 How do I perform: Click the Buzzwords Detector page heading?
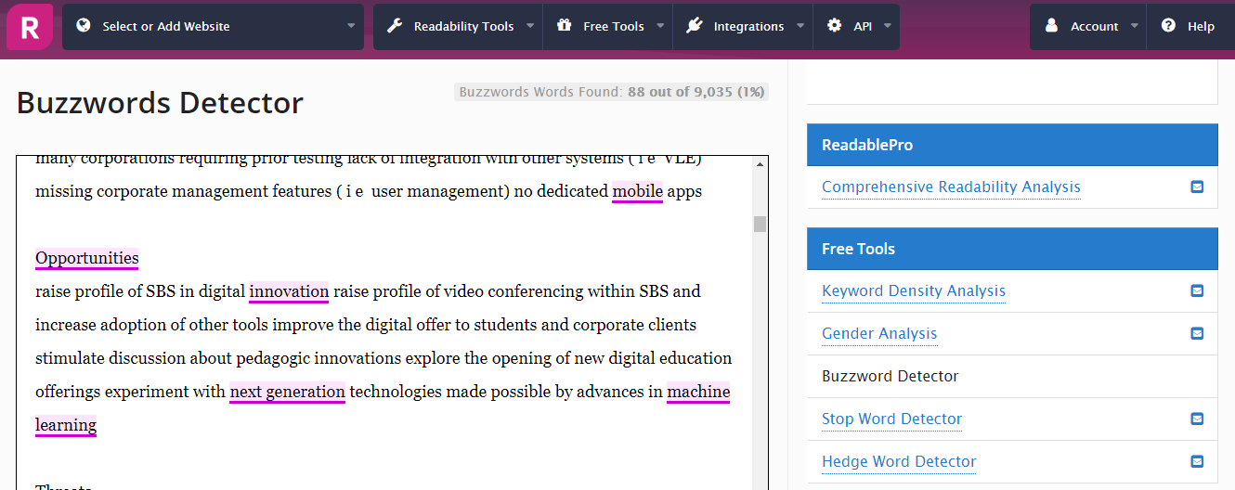pos(160,103)
